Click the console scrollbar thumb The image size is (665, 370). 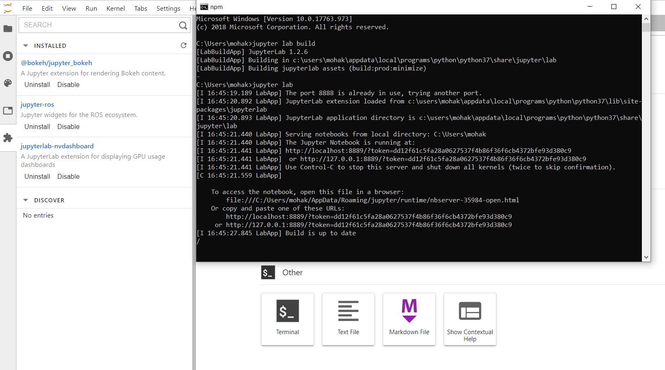pyautogui.click(x=646, y=27)
